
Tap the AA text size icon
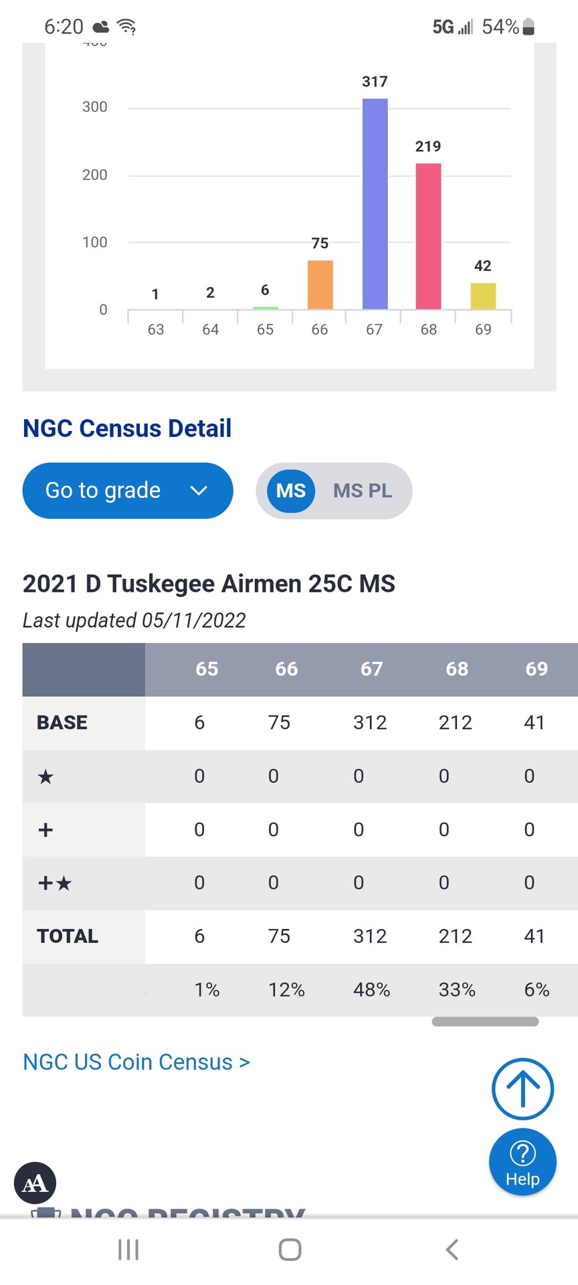tap(35, 1183)
